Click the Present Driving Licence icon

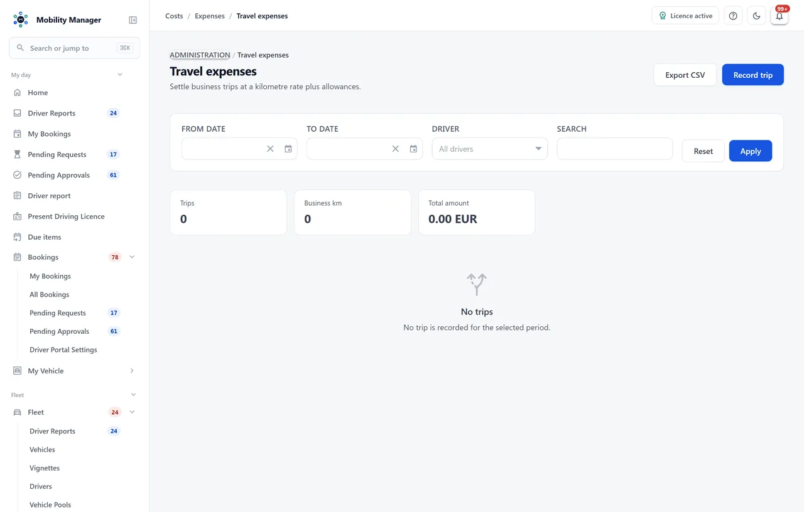point(18,216)
